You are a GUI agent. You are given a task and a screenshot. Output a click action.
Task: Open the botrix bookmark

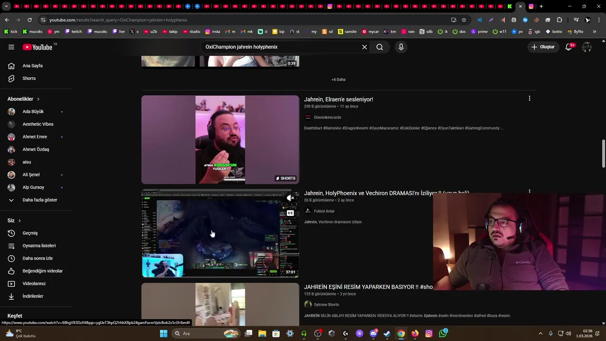(x=554, y=32)
